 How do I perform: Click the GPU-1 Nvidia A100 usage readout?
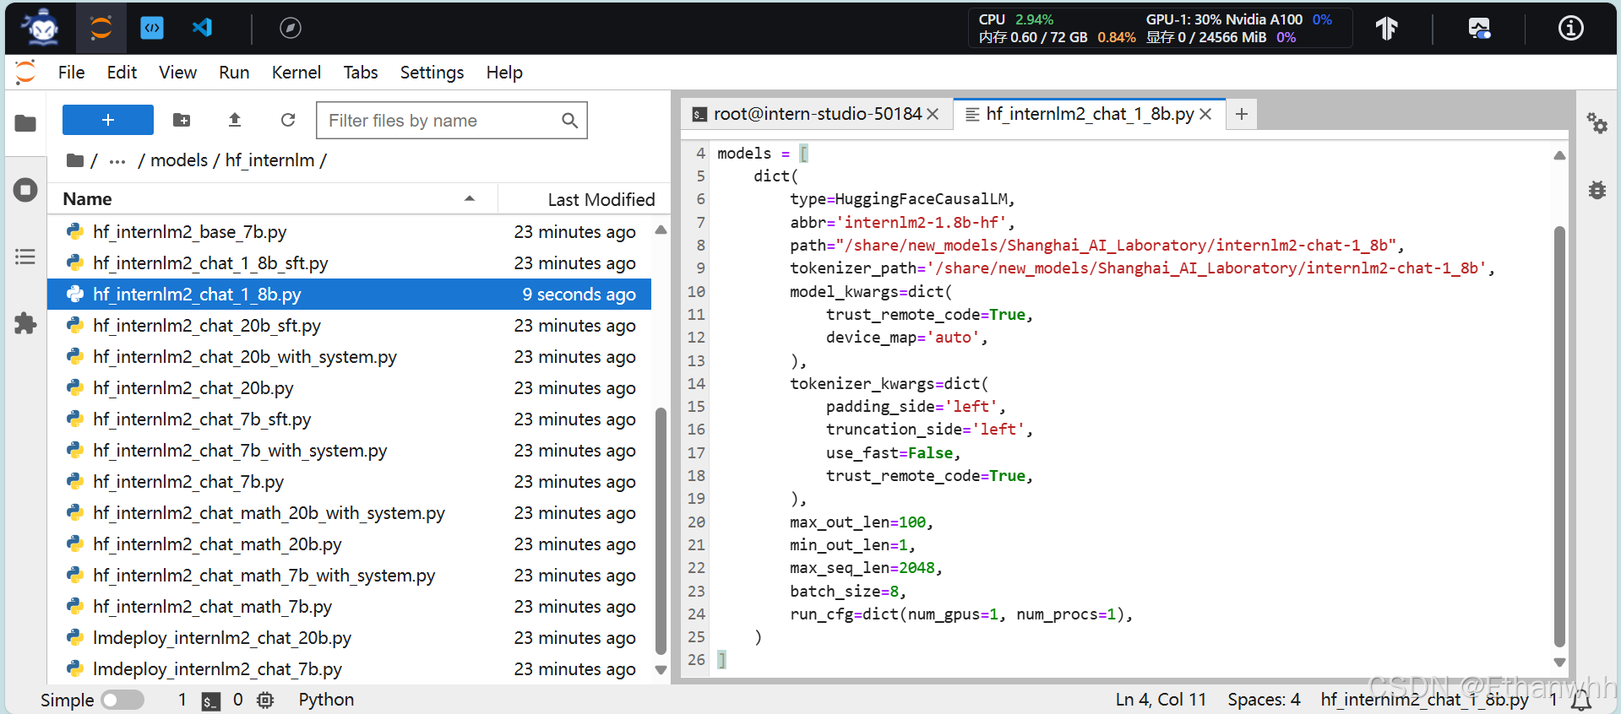(x=1239, y=19)
